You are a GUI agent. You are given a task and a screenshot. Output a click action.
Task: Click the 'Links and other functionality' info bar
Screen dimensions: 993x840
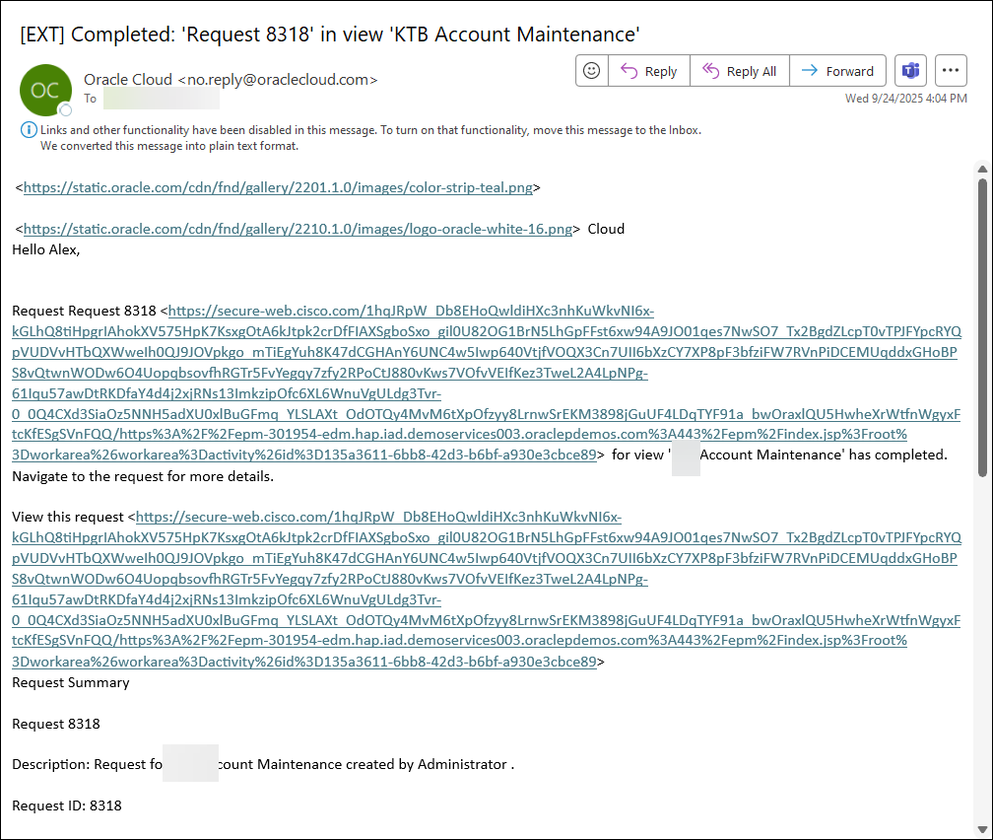tap(370, 130)
